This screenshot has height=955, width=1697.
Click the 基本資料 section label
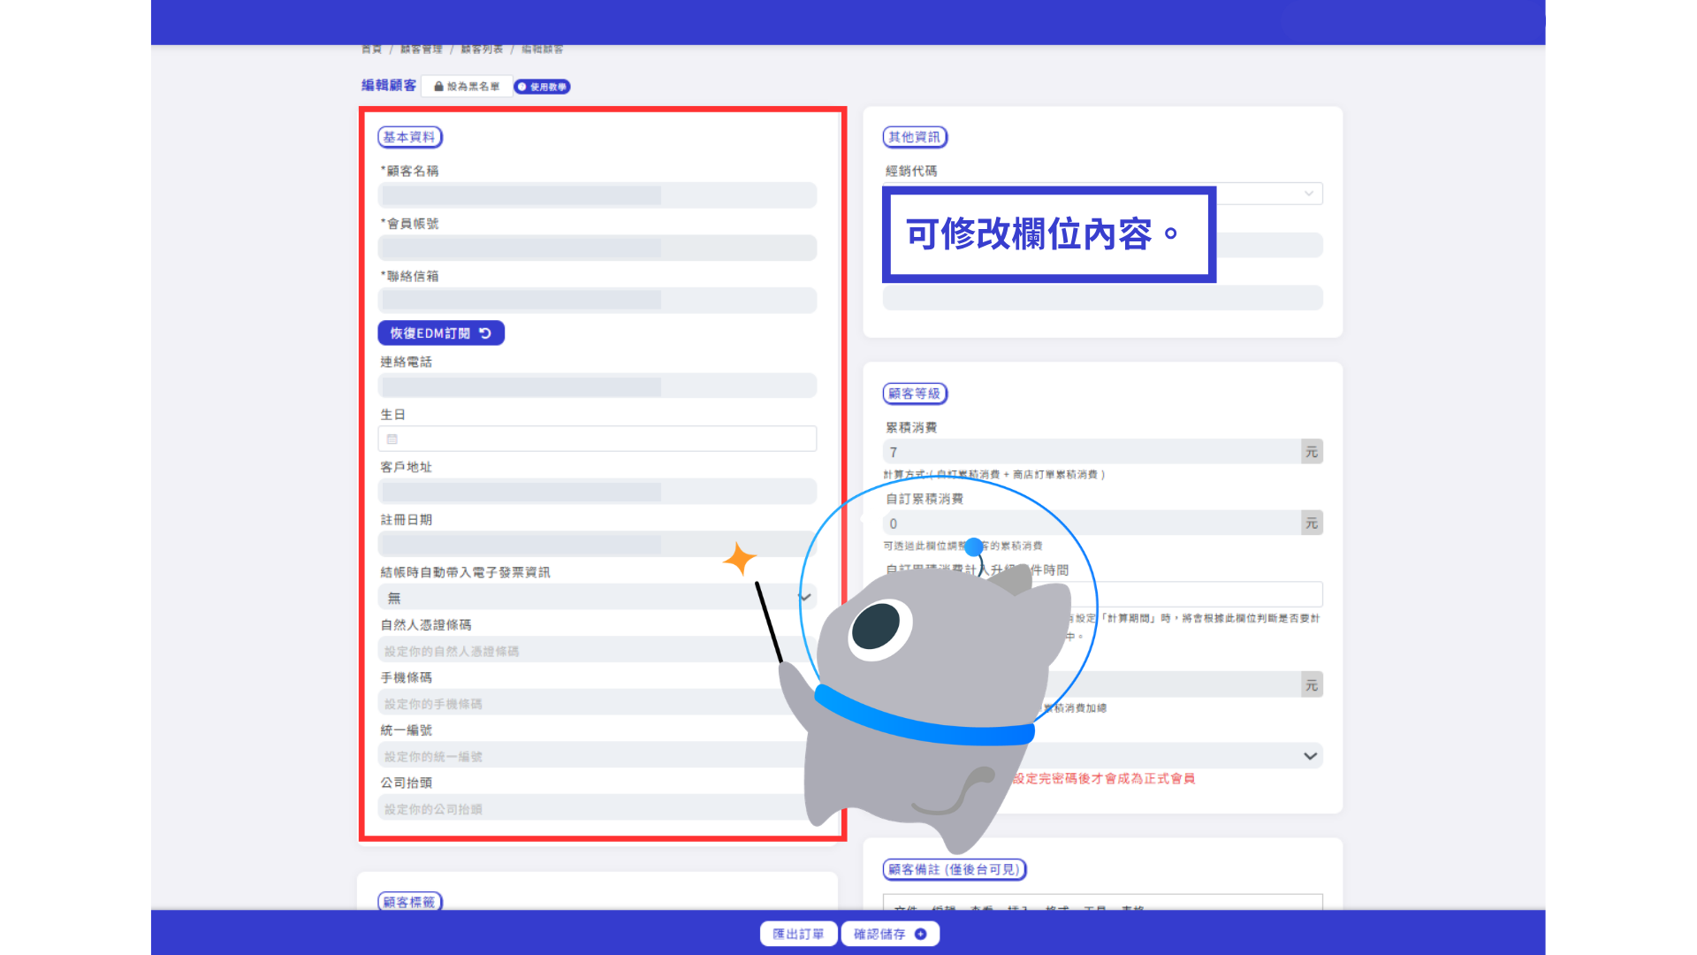(410, 137)
